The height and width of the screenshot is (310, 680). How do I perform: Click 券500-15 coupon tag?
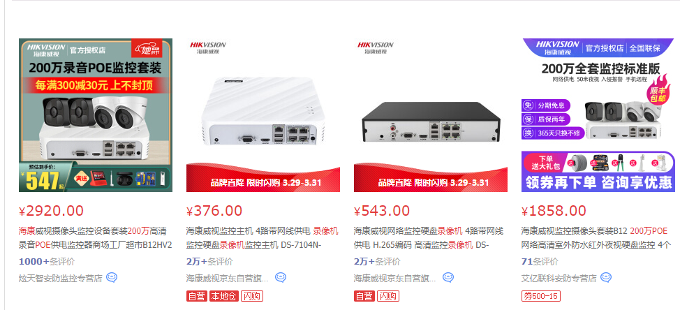pos(541,297)
